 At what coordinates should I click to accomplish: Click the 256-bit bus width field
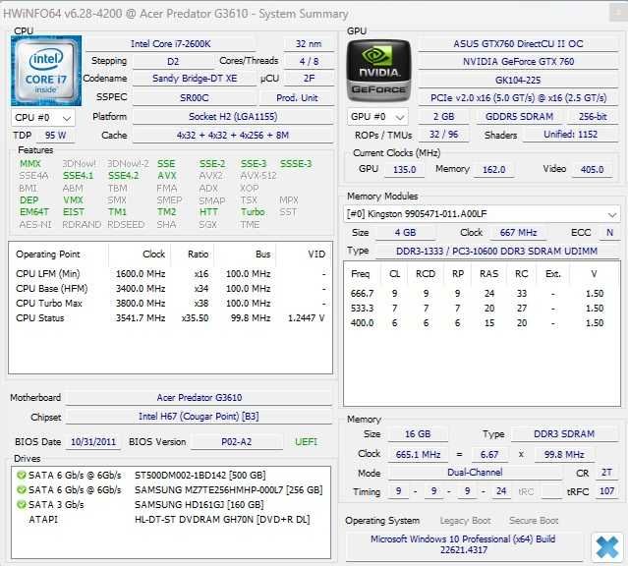click(x=593, y=117)
